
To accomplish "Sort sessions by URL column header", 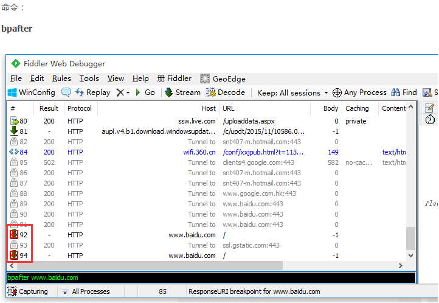I will pos(265,108).
